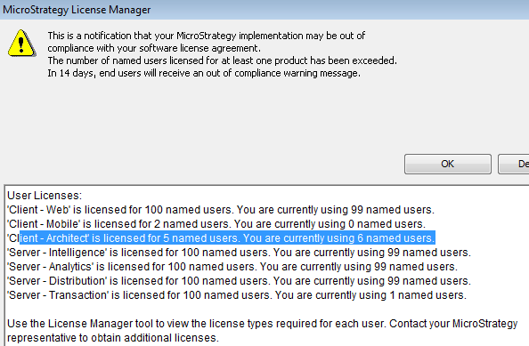Click the 'Client - Mobile' license line

(x=216, y=224)
